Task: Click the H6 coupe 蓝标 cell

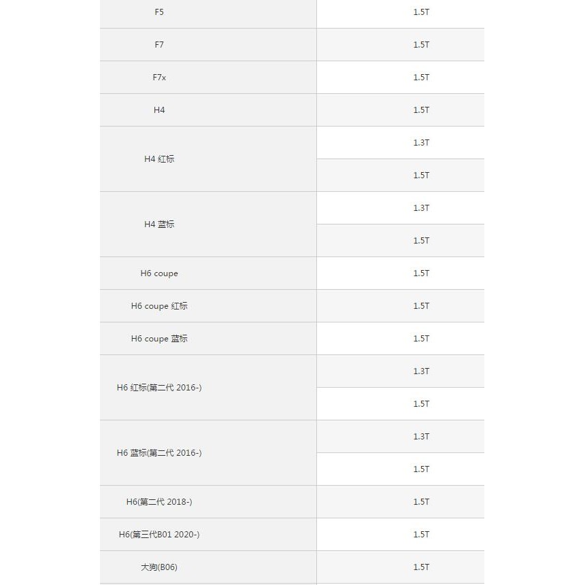Action: point(159,339)
